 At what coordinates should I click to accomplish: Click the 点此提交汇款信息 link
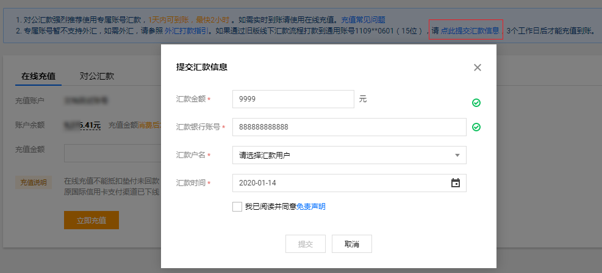coord(470,31)
